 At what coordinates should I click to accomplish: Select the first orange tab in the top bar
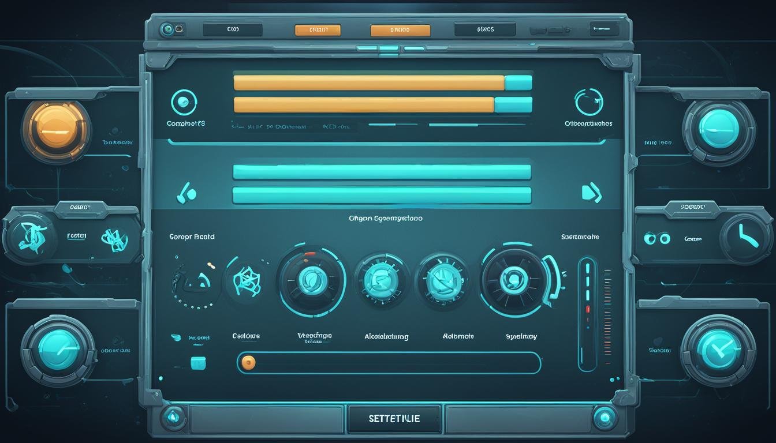coord(317,29)
